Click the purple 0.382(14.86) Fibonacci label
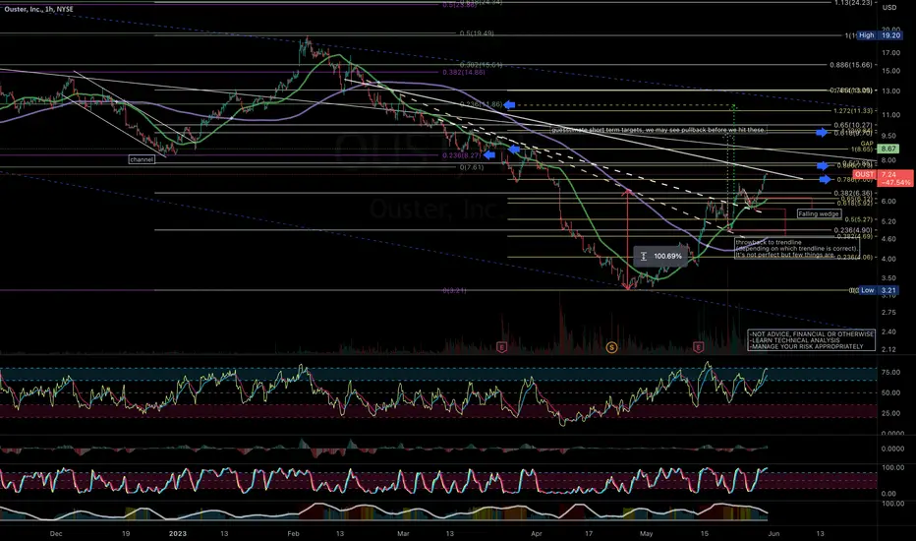This screenshot has width=916, height=541. tap(464, 73)
